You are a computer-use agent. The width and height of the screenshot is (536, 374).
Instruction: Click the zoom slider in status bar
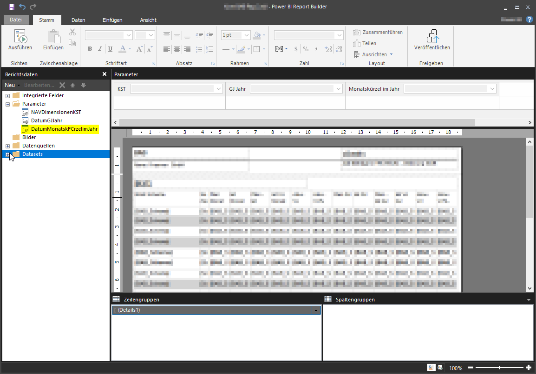pos(499,368)
